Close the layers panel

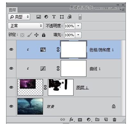[x=123, y=5]
